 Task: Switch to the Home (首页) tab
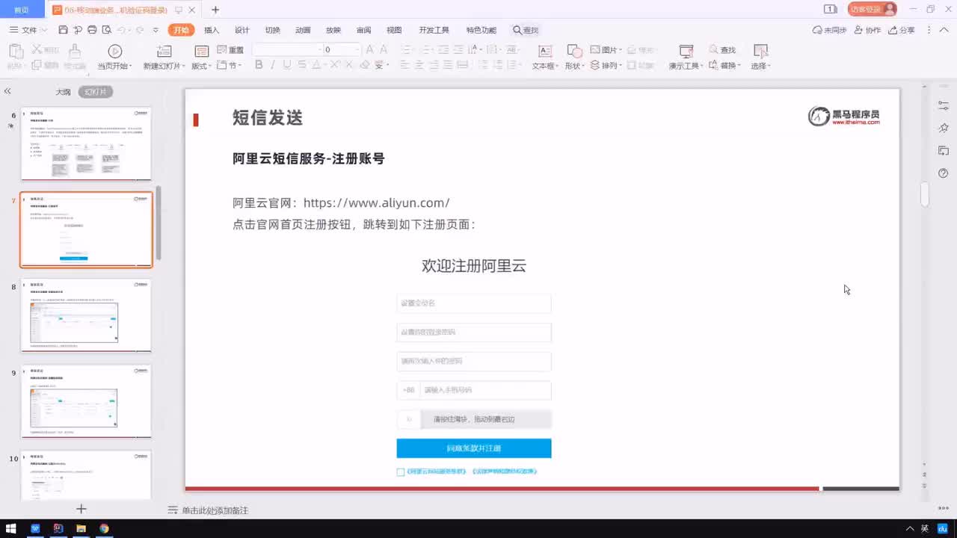[22, 10]
